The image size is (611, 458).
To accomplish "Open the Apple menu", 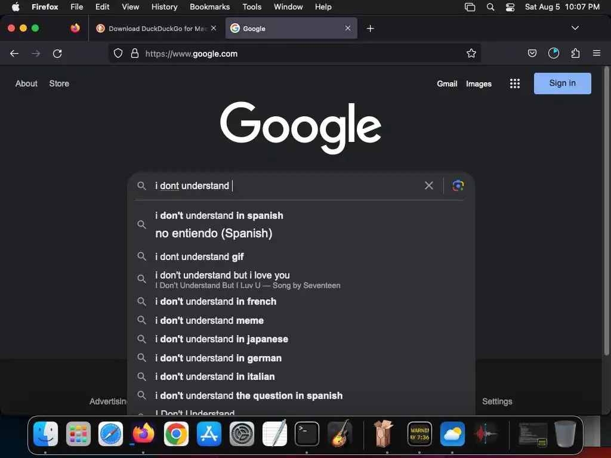I will point(16,7).
